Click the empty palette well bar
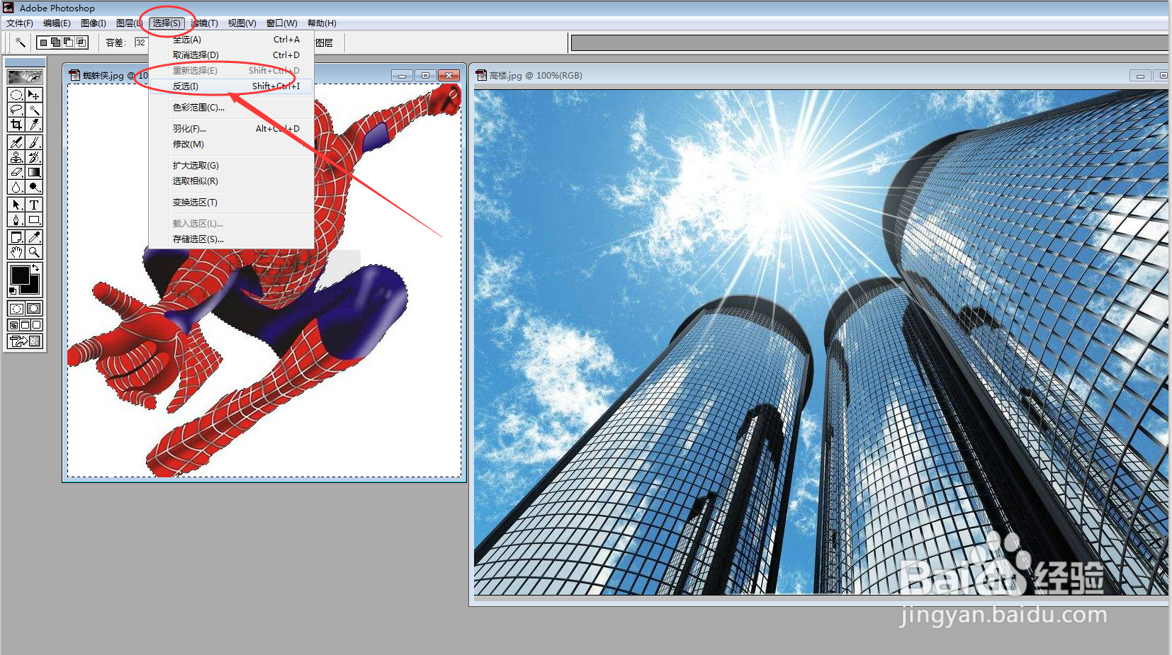This screenshot has width=1172, height=655. (869, 43)
